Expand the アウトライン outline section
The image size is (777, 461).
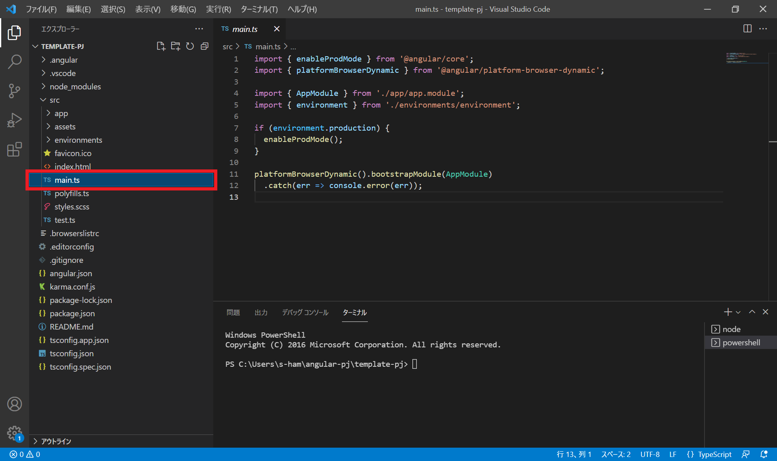point(56,441)
